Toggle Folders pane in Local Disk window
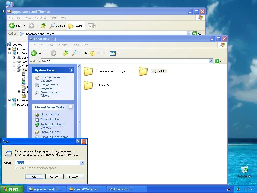This screenshot has height=193, width=257. pyautogui.click(x=98, y=53)
